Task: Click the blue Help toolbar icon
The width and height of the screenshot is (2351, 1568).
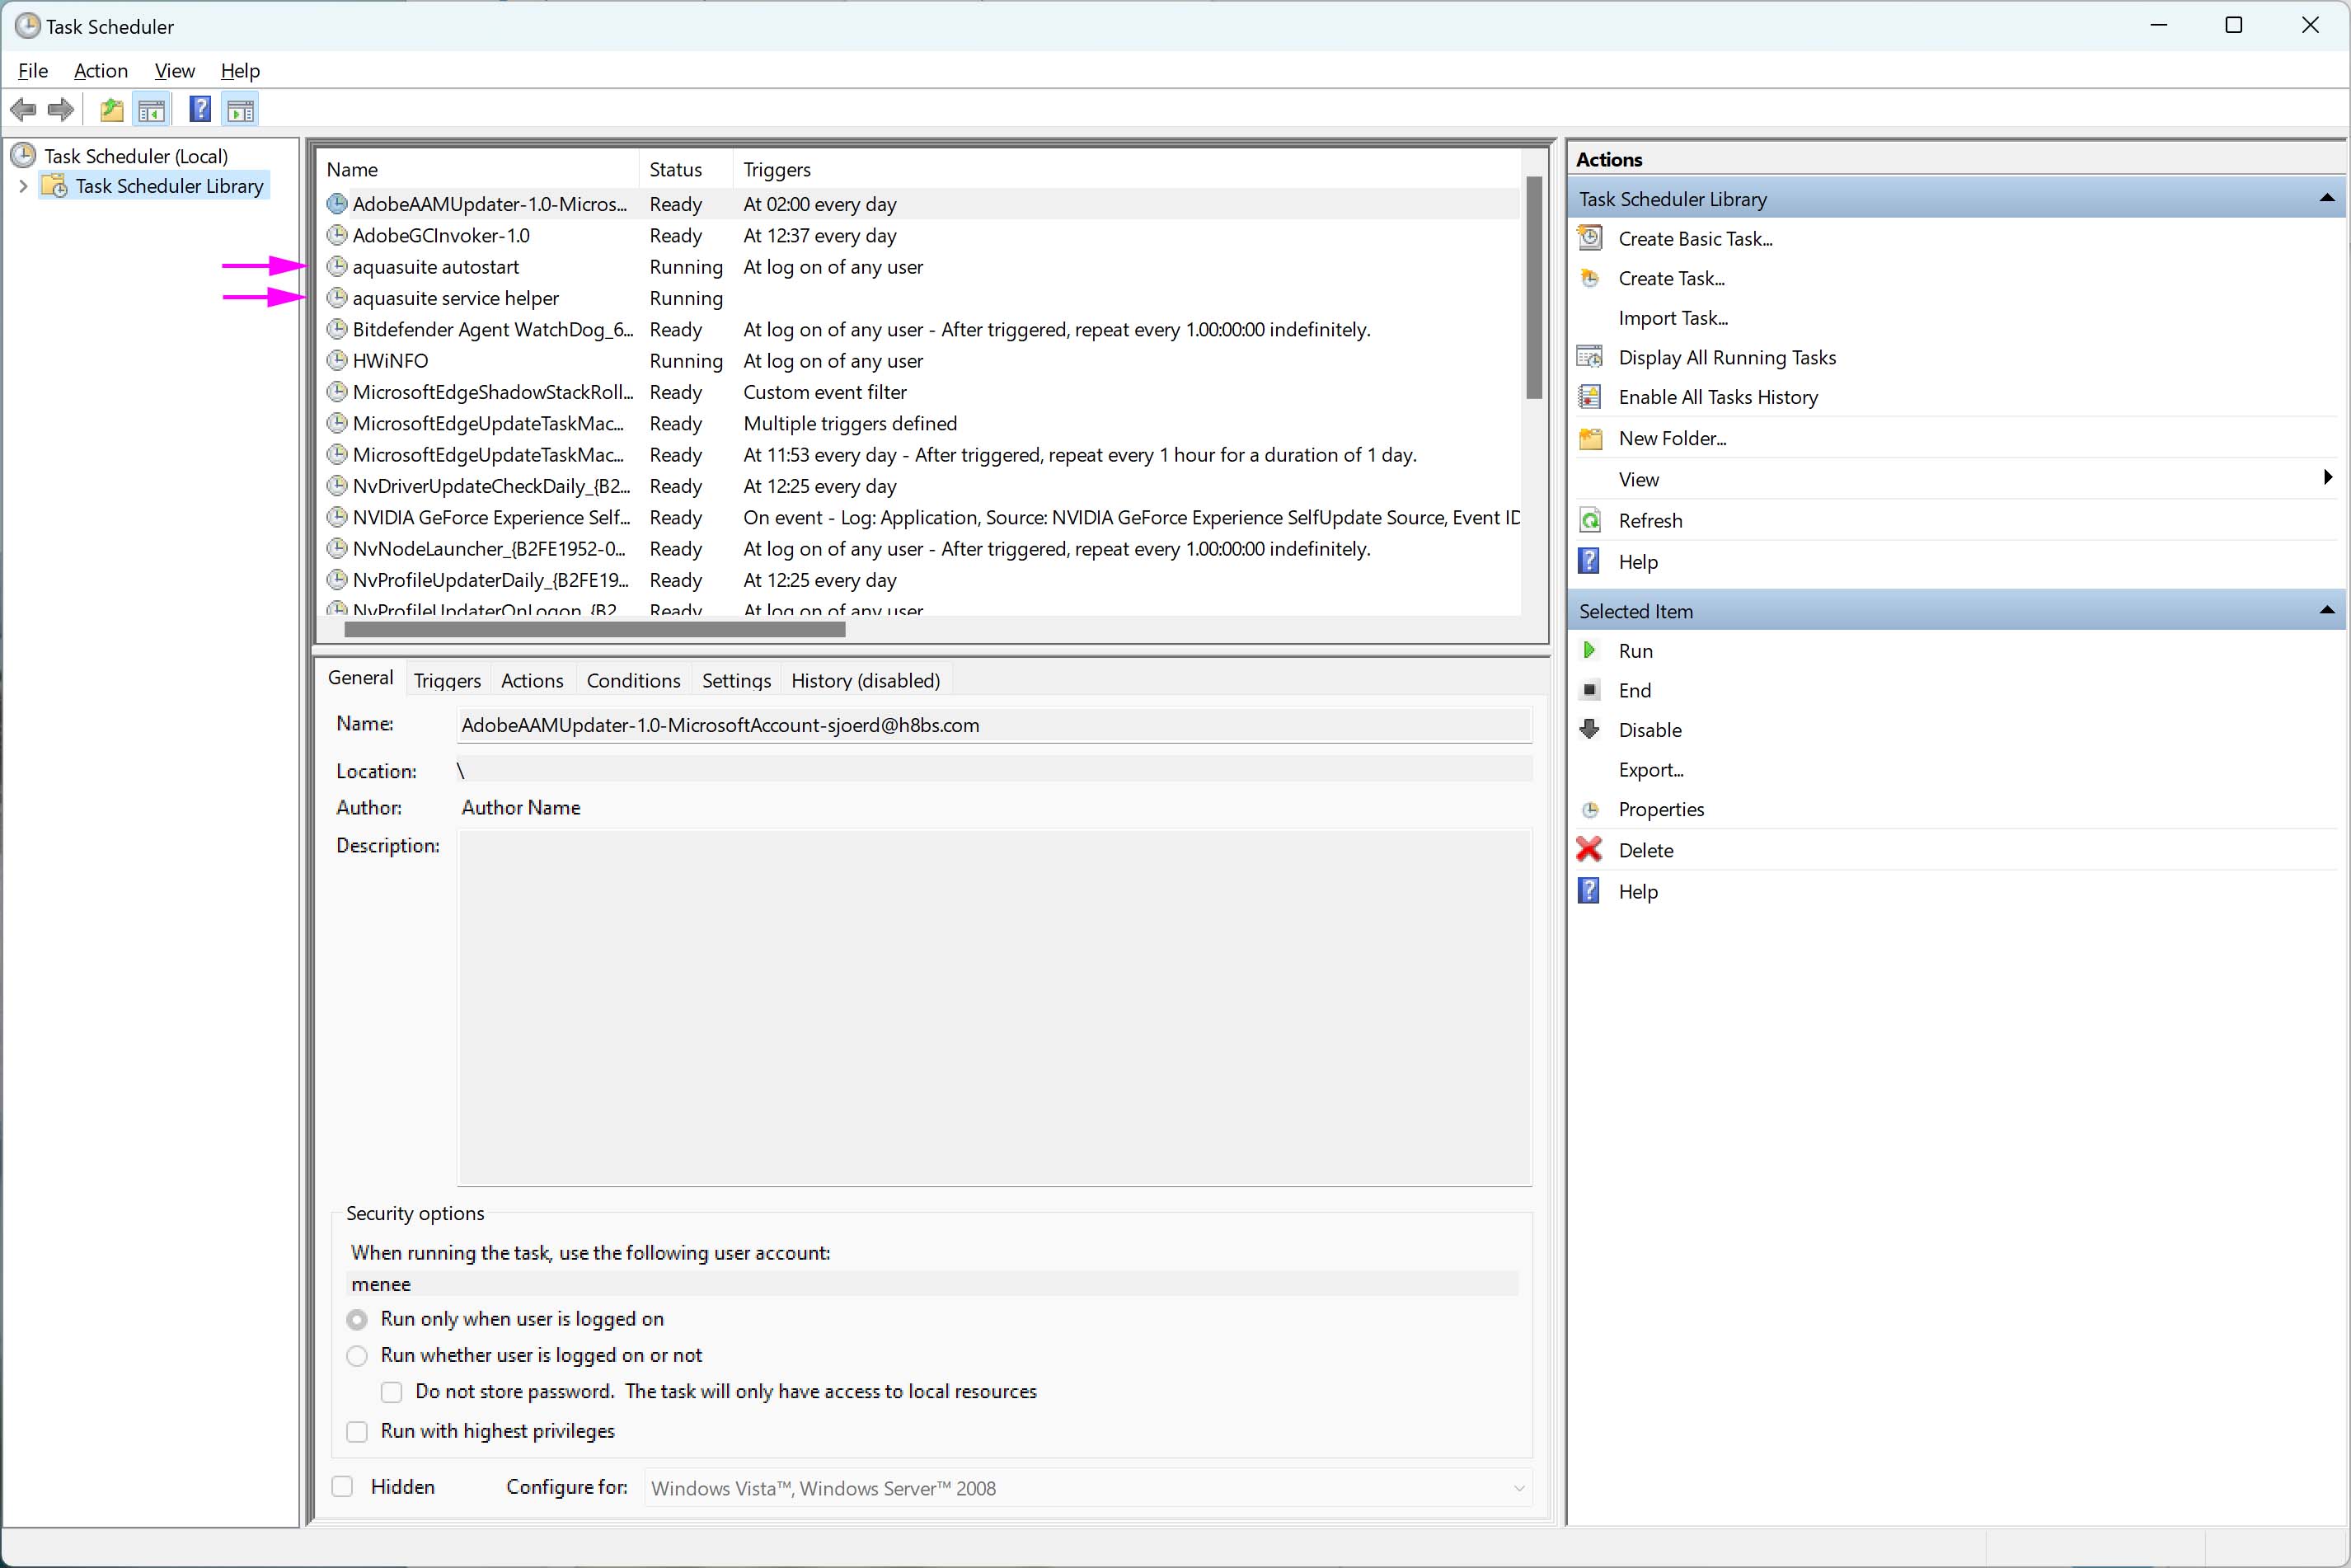Action: coord(200,110)
